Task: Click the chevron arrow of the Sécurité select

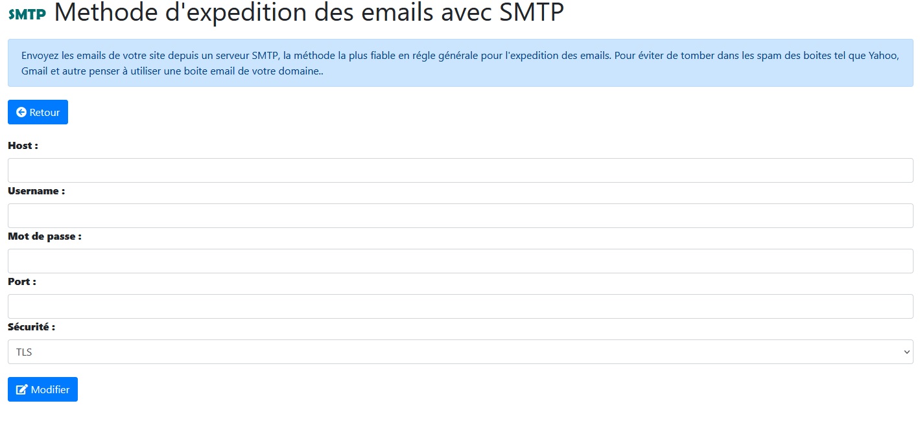Action: point(906,352)
